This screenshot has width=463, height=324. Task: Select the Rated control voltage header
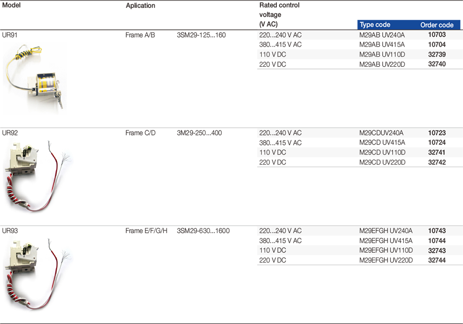click(279, 15)
